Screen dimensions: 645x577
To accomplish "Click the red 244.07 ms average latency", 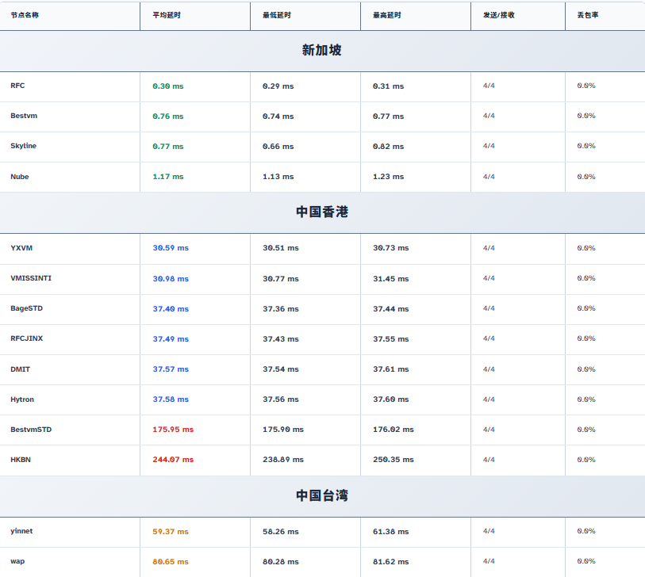I will click(173, 460).
